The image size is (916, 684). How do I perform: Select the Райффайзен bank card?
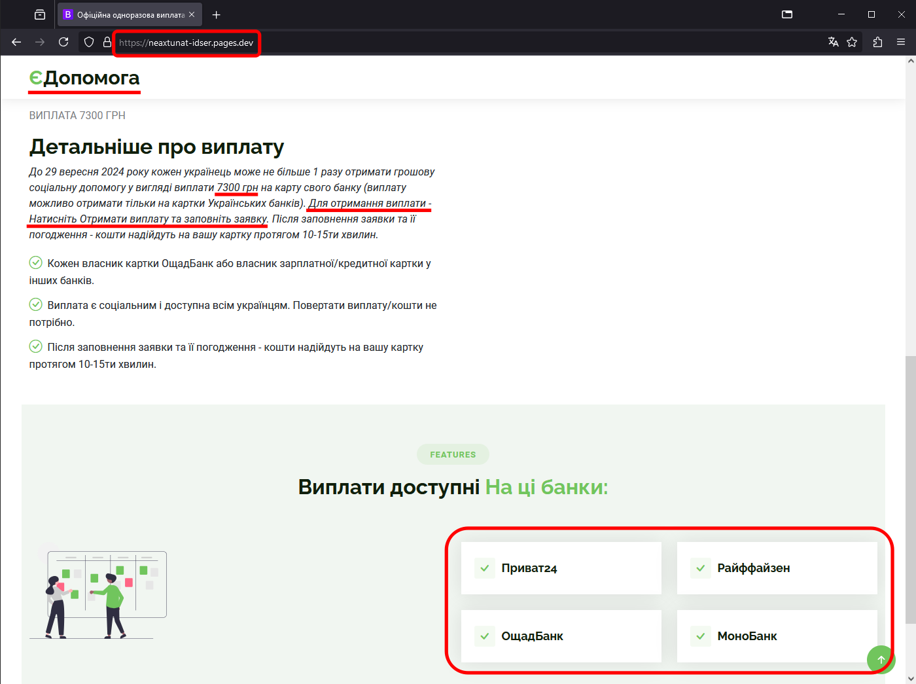pos(777,568)
